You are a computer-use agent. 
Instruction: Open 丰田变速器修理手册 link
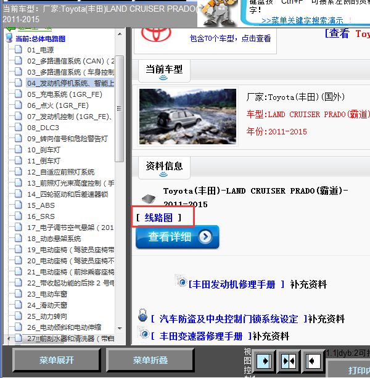tap(201, 336)
